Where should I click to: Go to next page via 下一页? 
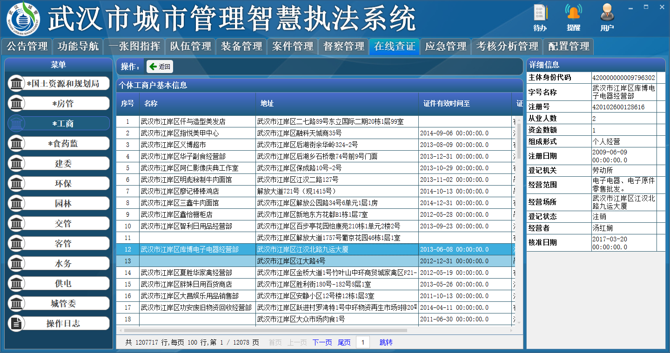(x=322, y=343)
